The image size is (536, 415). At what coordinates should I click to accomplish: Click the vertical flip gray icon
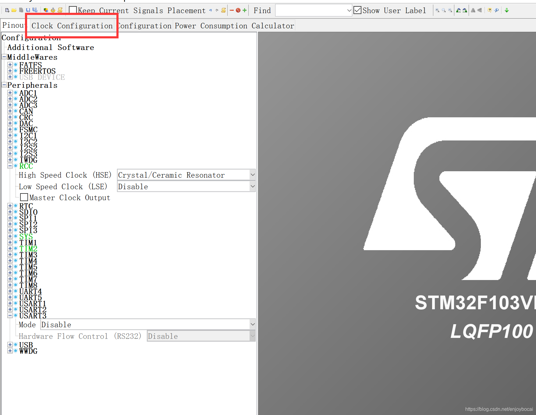(479, 10)
